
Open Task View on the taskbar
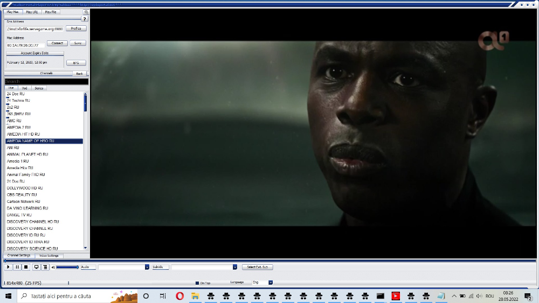coord(163,296)
